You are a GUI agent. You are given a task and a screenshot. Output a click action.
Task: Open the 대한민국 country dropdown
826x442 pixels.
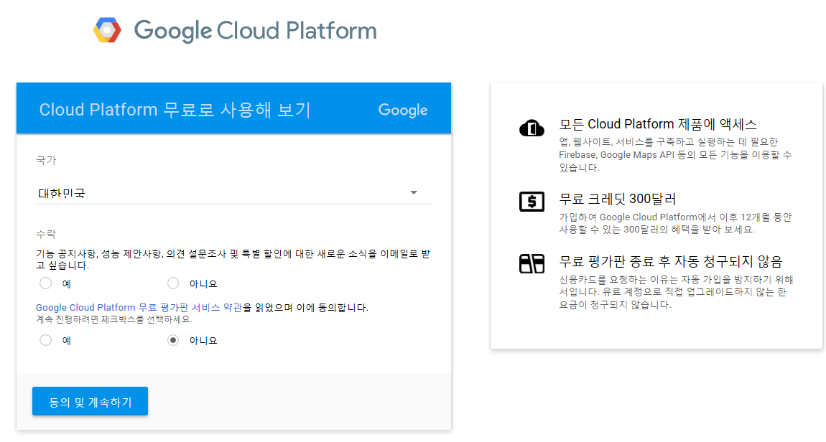tap(234, 193)
